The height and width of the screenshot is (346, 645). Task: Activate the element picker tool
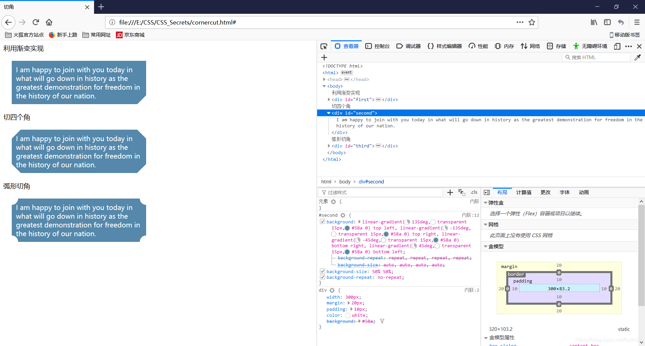tap(324, 46)
